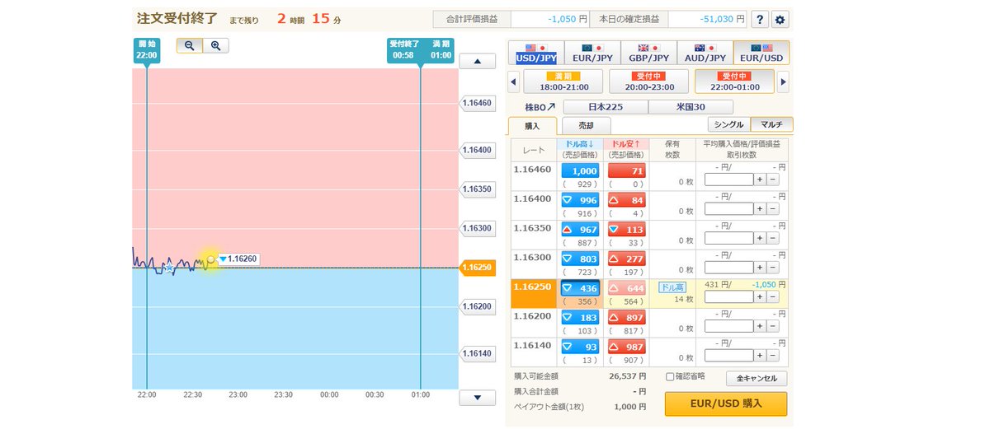This screenshot has width=990, height=429.
Task: Switch to the 購入 tab
Action: (532, 126)
